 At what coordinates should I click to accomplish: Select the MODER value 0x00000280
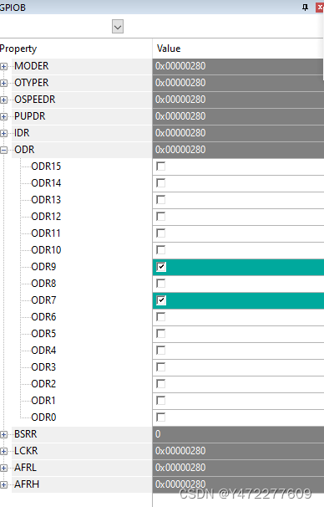238,66
